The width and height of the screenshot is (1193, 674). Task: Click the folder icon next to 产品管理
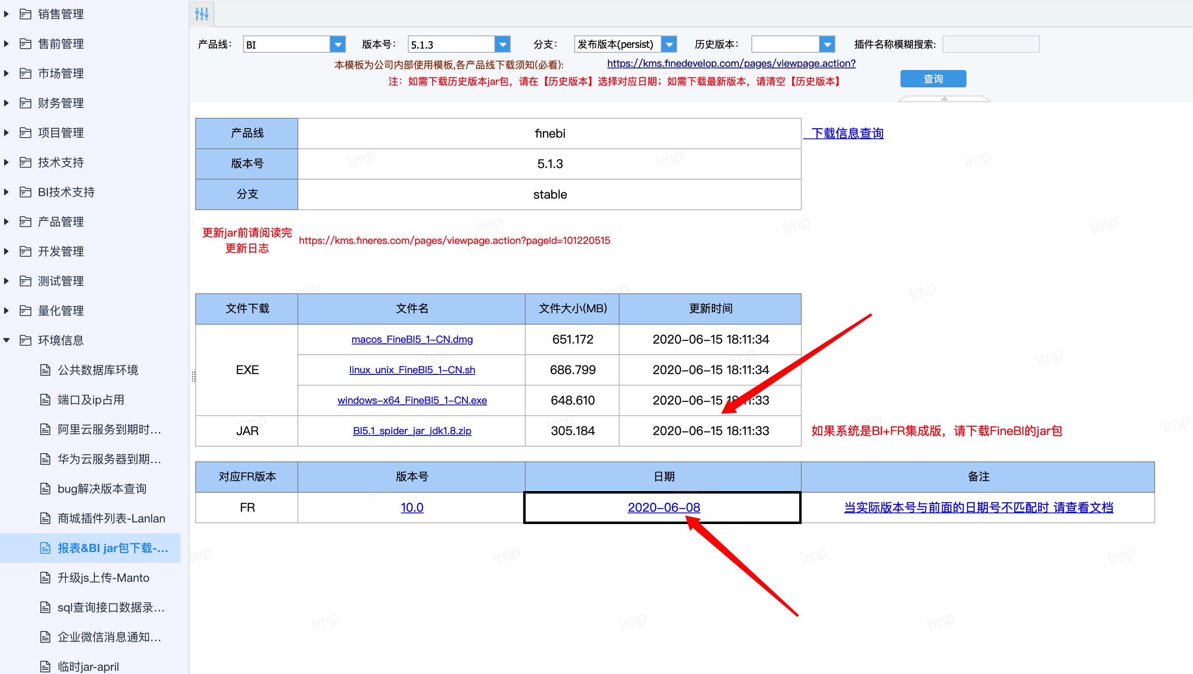(26, 221)
